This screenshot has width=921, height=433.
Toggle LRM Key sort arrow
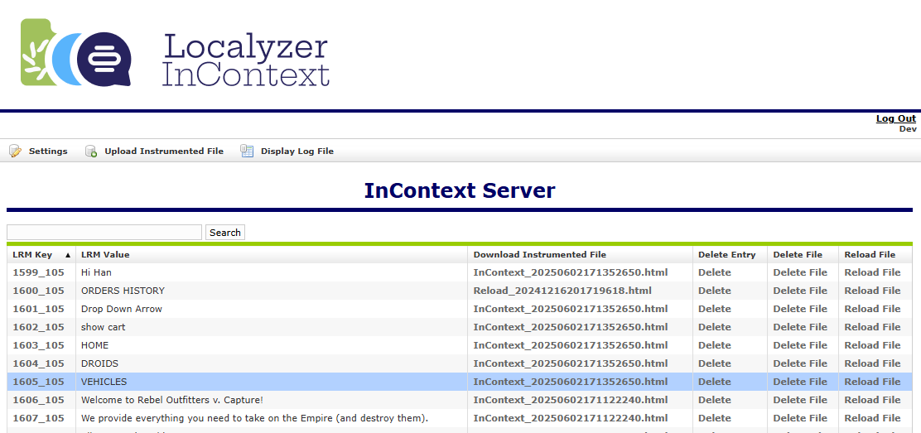68,255
